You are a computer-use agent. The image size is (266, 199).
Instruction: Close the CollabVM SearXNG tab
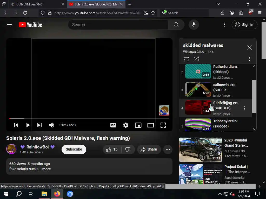click(63, 4)
